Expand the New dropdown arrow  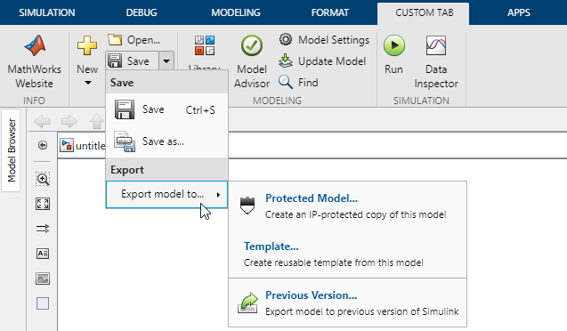pyautogui.click(x=87, y=83)
